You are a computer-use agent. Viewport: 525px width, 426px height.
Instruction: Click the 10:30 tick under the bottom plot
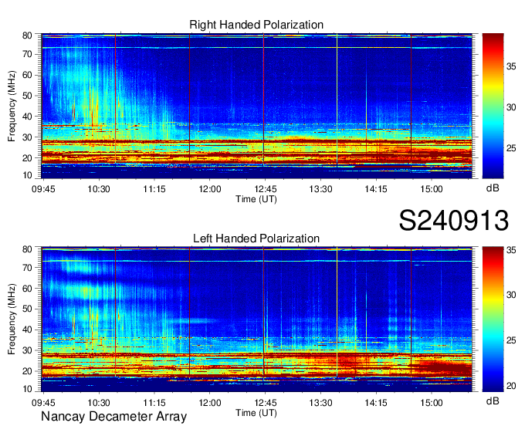(99, 403)
